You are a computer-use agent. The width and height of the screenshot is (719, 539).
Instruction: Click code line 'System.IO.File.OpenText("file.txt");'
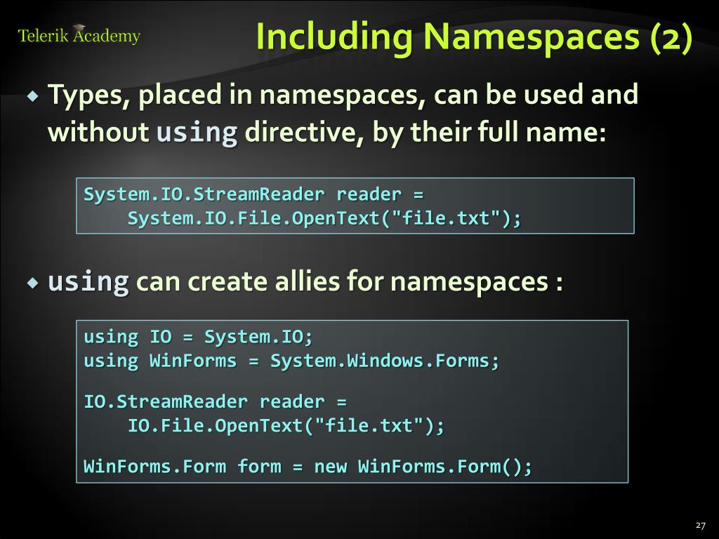point(324,218)
